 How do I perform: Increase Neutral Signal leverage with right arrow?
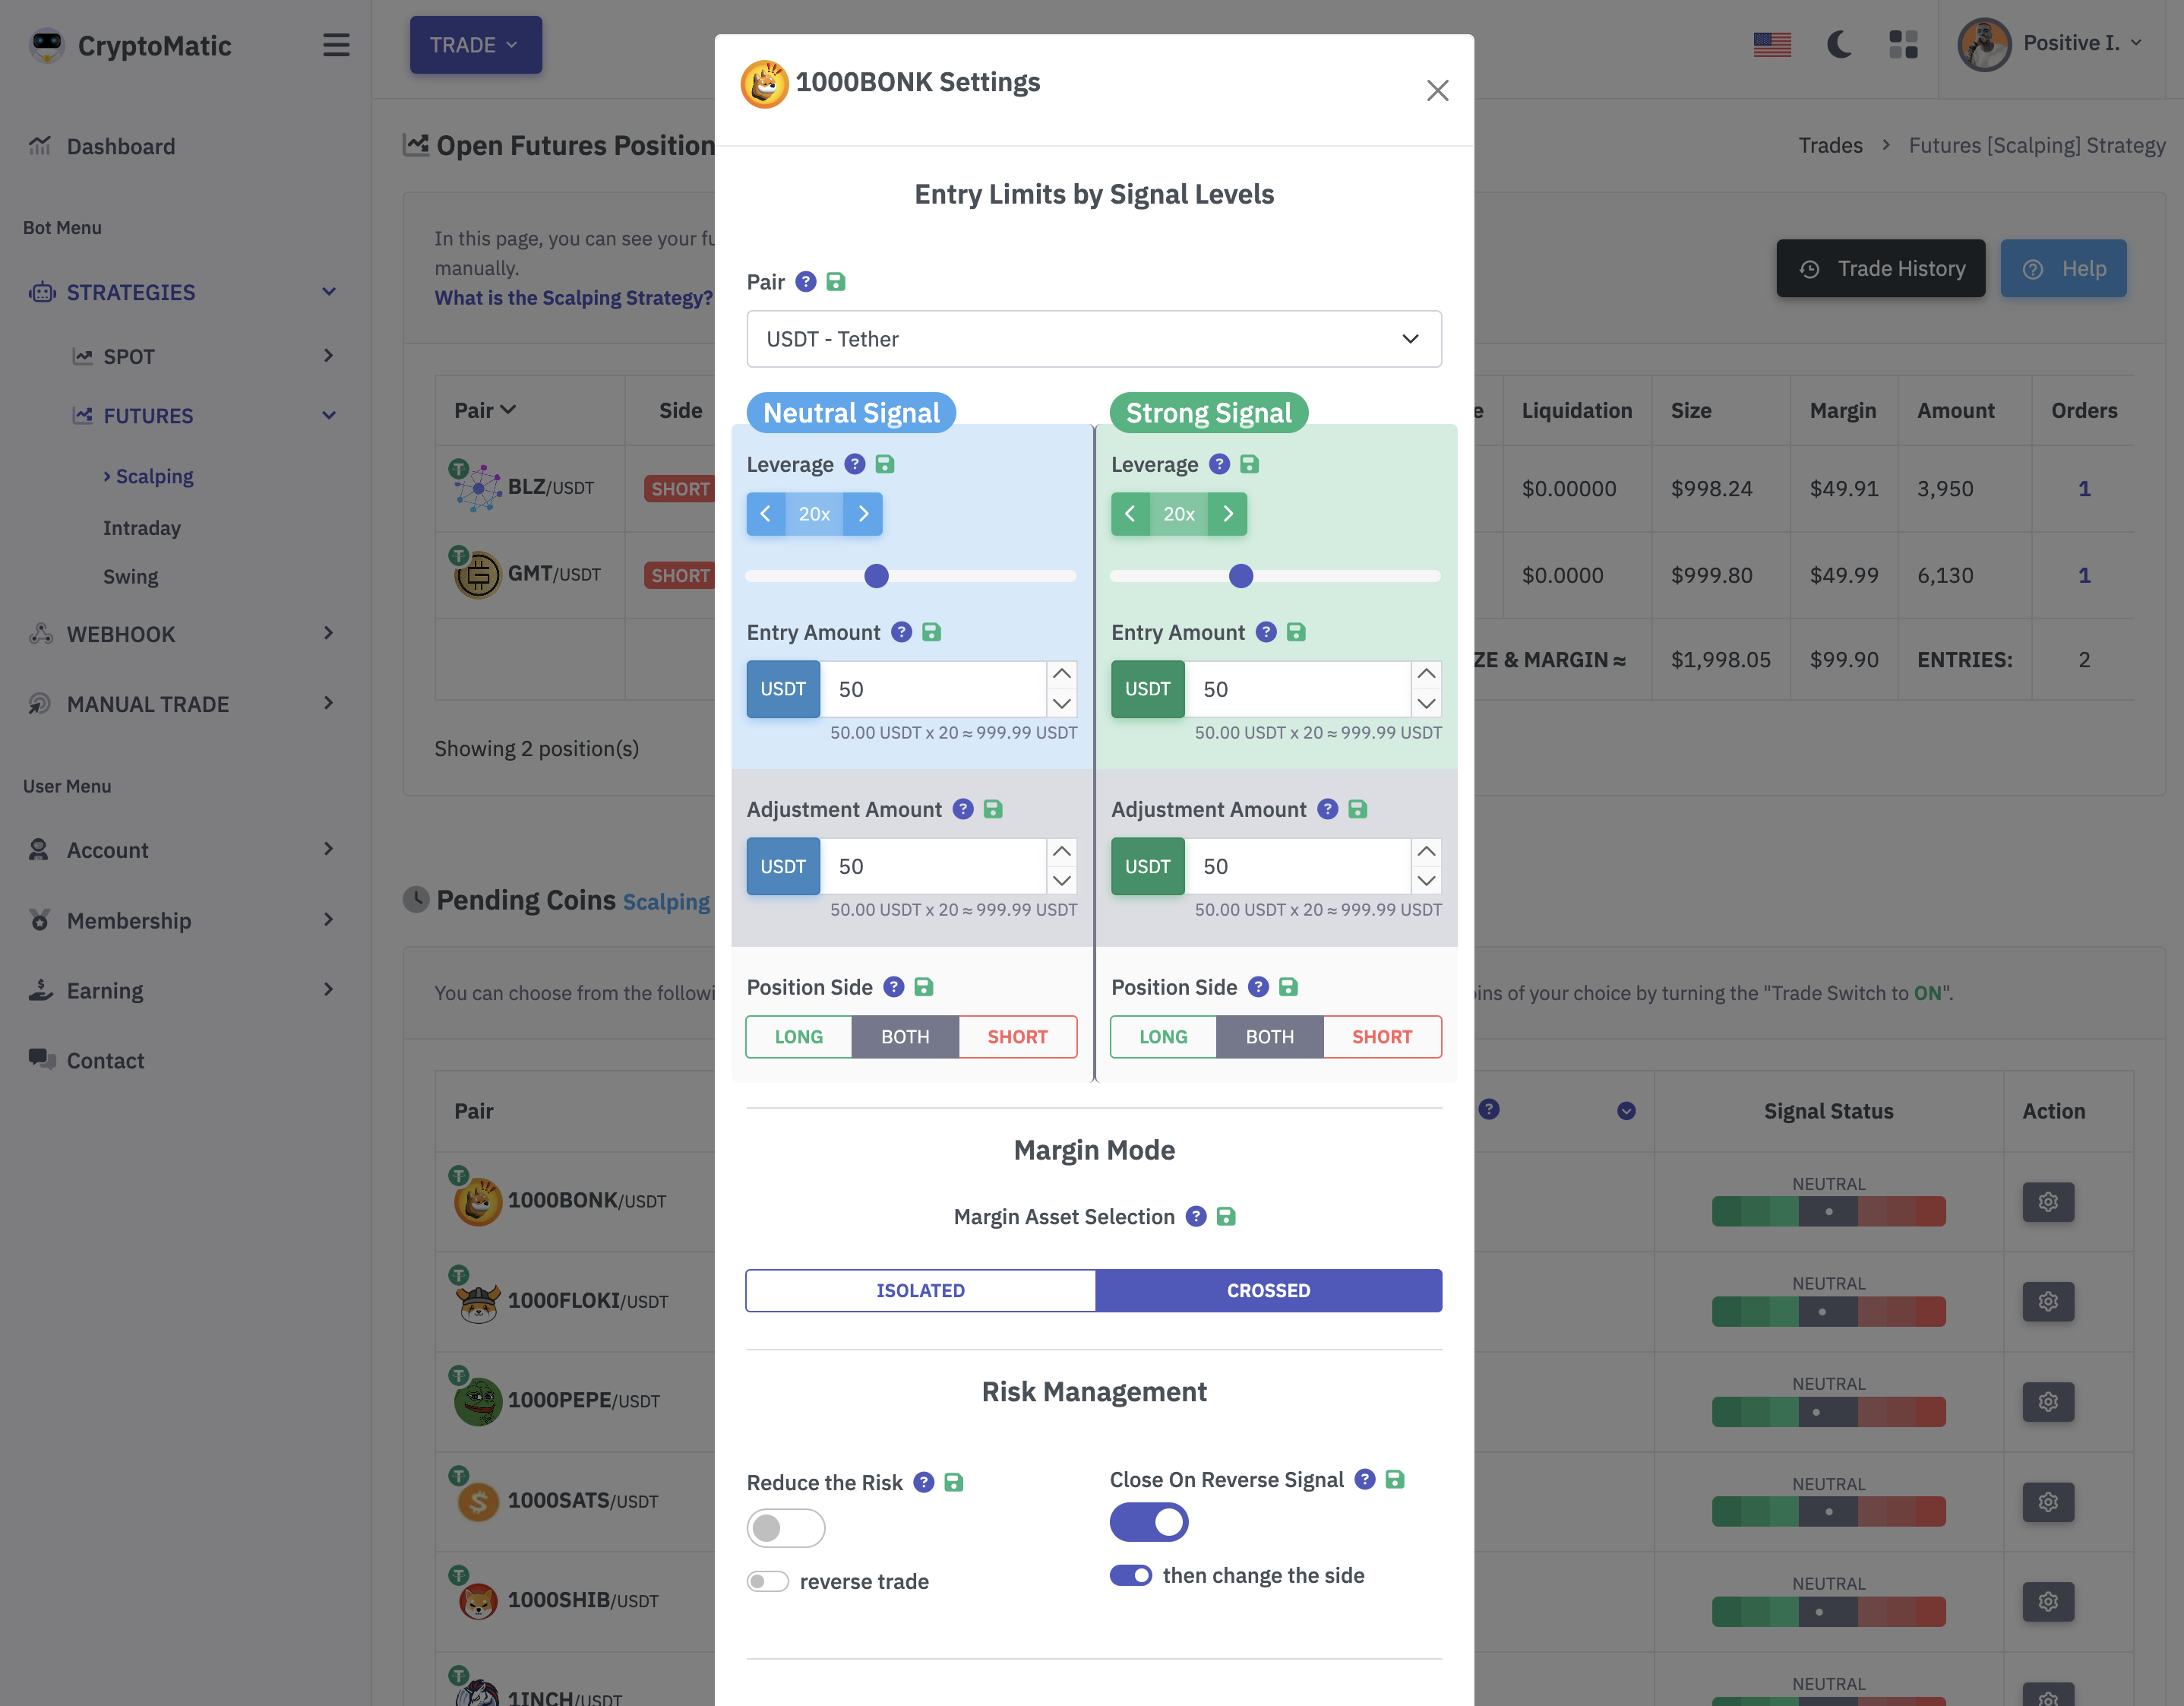[863, 514]
